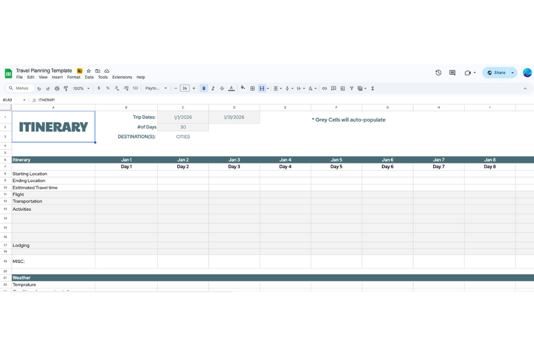Screen dimensions: 534x356
Task: Click the version history clock icon
Action: (x=438, y=72)
